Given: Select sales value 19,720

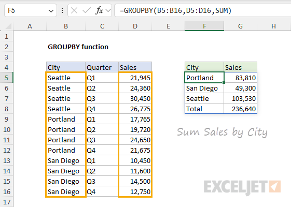Looking at the screenshot, I should point(135,129).
